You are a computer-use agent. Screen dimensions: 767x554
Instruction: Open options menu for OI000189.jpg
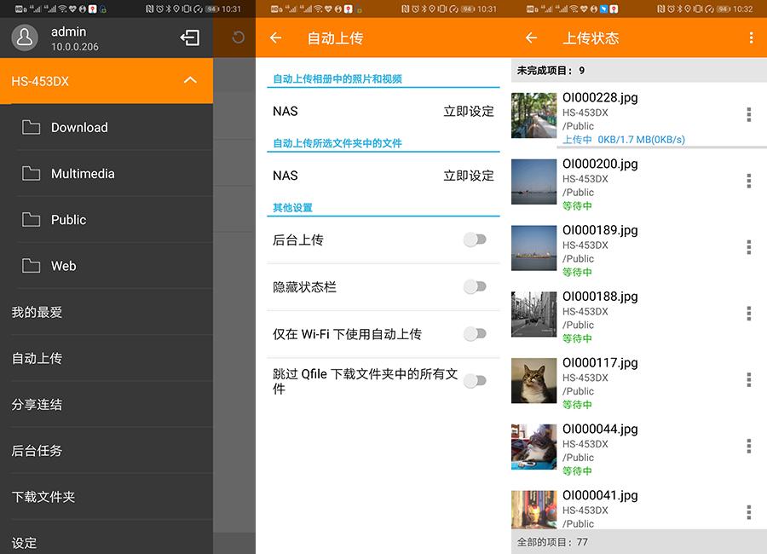pos(748,247)
